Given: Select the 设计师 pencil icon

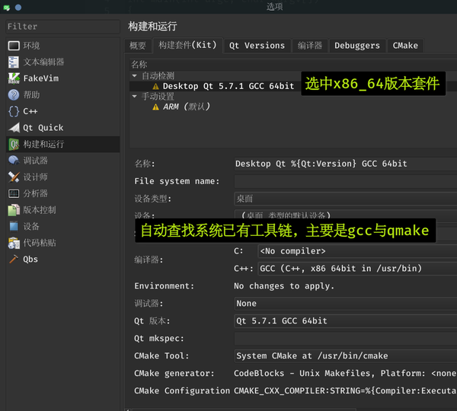Looking at the screenshot, I should click(14, 177).
